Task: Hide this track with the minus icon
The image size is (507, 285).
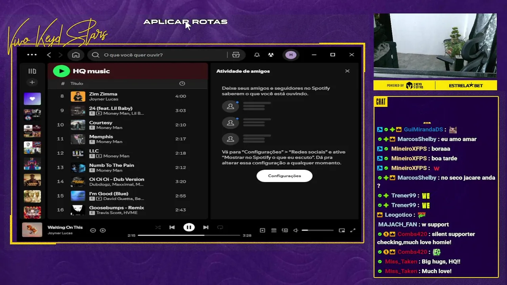Action: click(x=93, y=230)
